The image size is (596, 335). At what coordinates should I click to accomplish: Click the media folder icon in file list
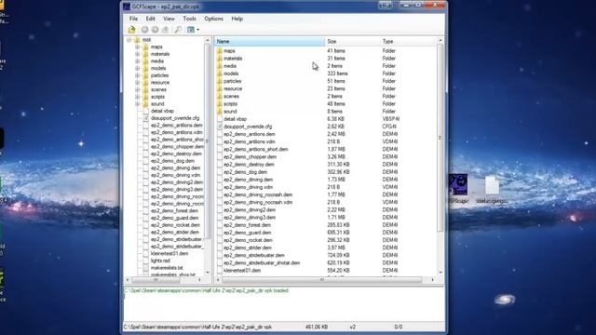pyautogui.click(x=220, y=66)
